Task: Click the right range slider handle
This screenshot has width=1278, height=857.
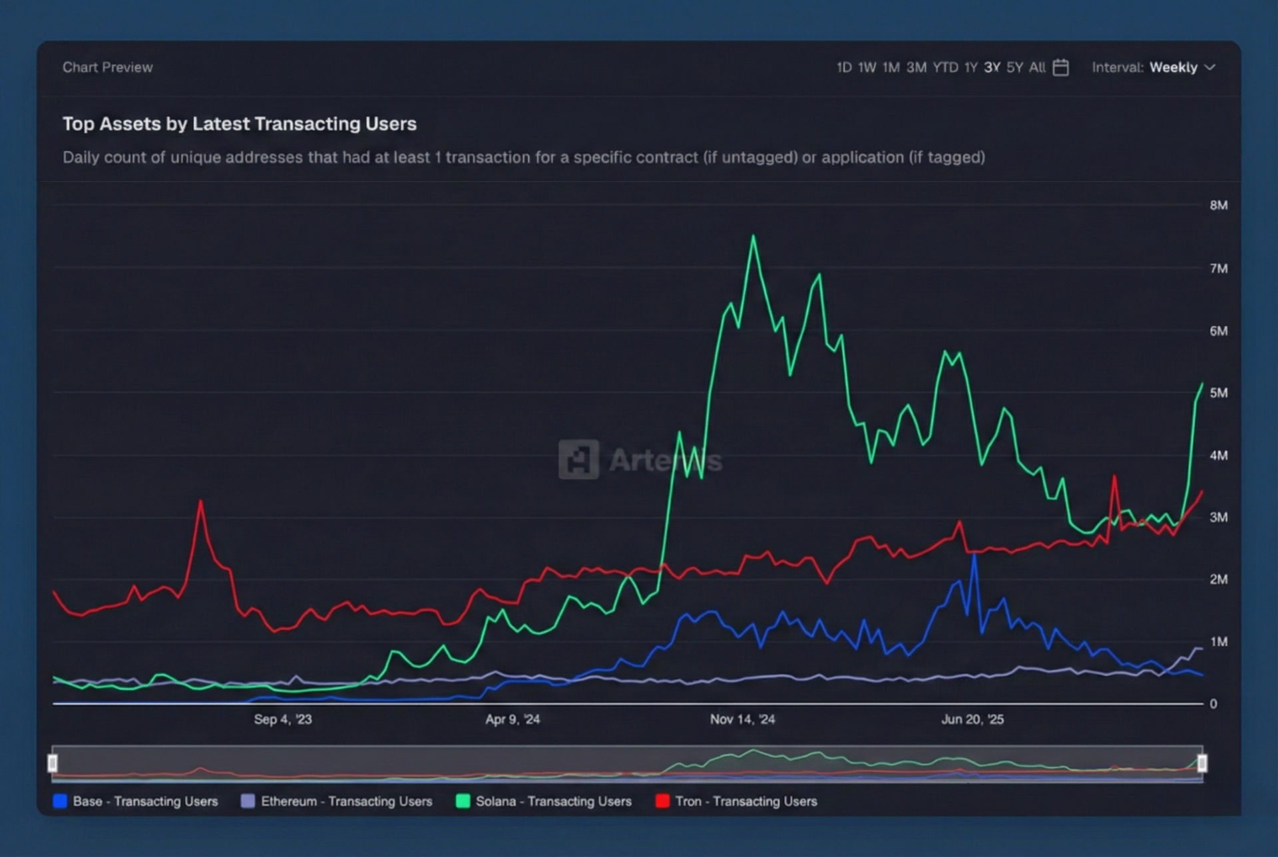Action: 1202,763
